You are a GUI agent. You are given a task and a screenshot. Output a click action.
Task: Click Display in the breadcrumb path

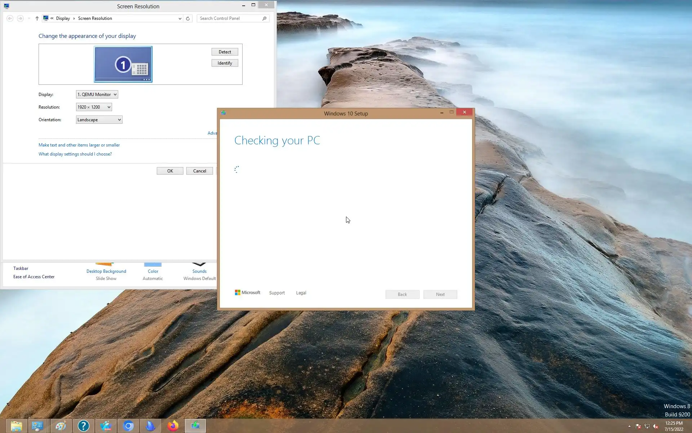click(63, 18)
